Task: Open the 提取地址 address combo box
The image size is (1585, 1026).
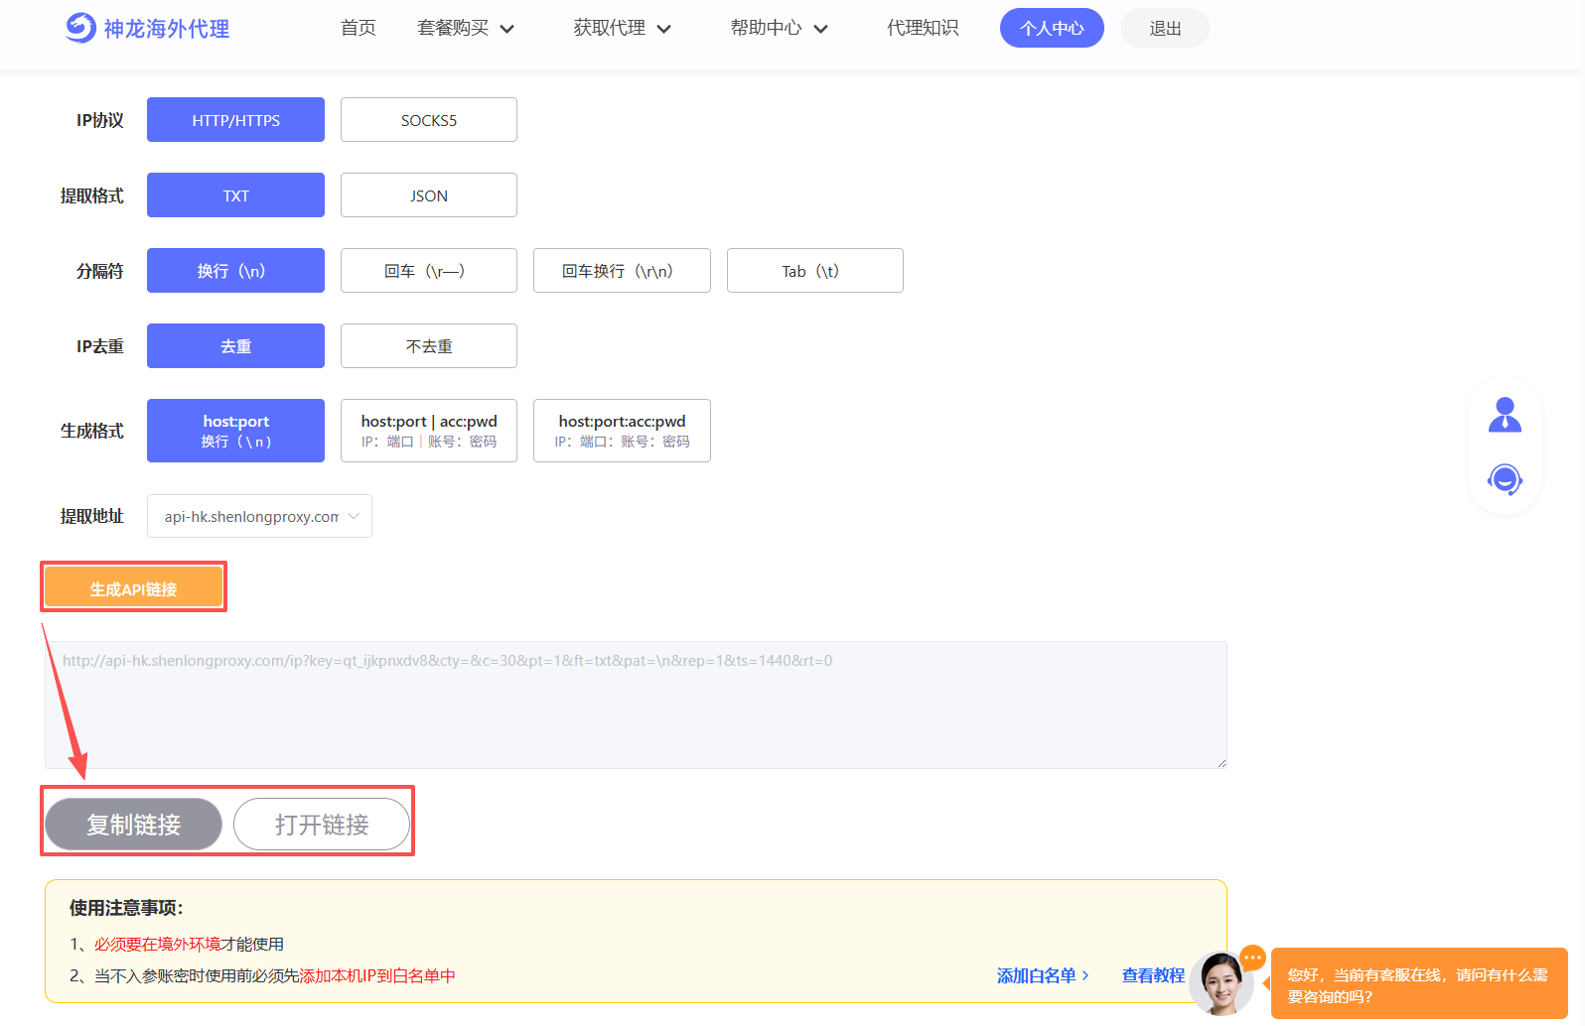Action: tap(259, 516)
